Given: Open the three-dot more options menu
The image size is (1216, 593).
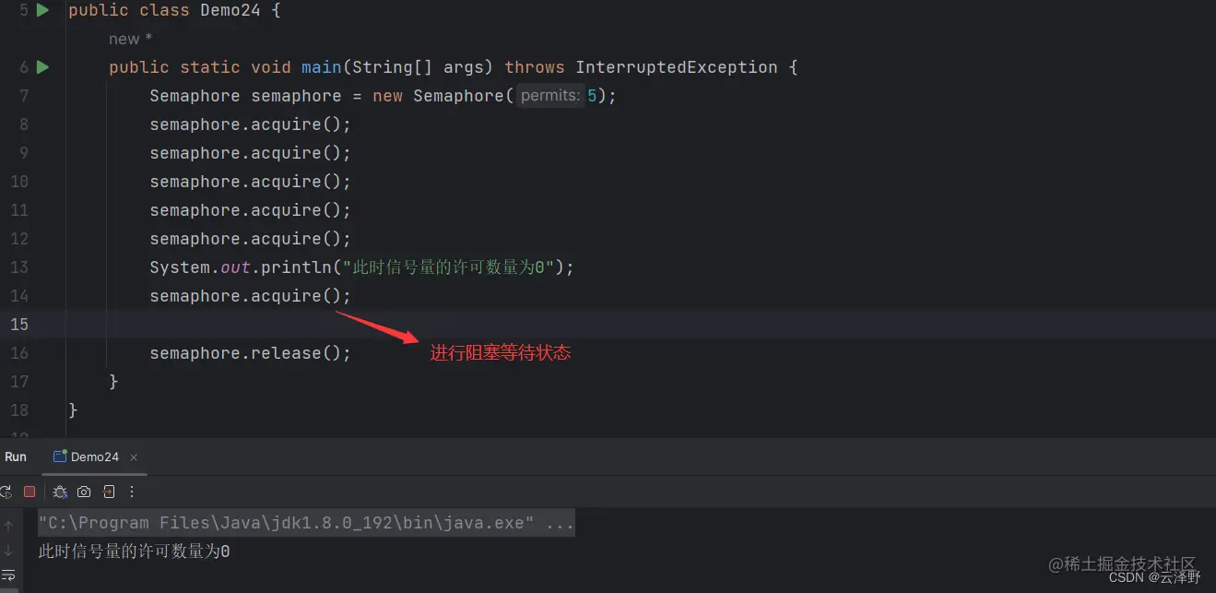Looking at the screenshot, I should [x=132, y=492].
